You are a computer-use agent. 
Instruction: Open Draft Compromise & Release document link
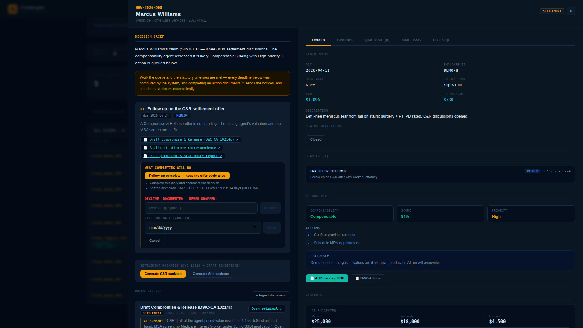(x=191, y=140)
